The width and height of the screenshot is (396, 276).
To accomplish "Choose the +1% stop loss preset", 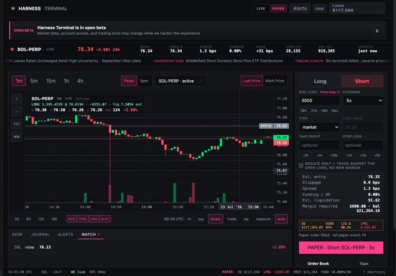I will 349,155.
